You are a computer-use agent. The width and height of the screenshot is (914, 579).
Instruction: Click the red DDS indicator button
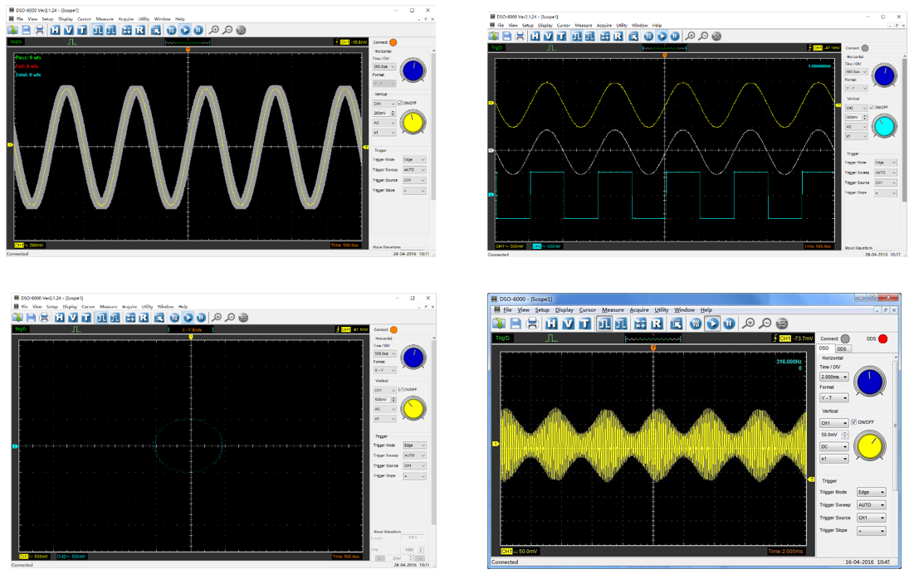click(x=882, y=338)
